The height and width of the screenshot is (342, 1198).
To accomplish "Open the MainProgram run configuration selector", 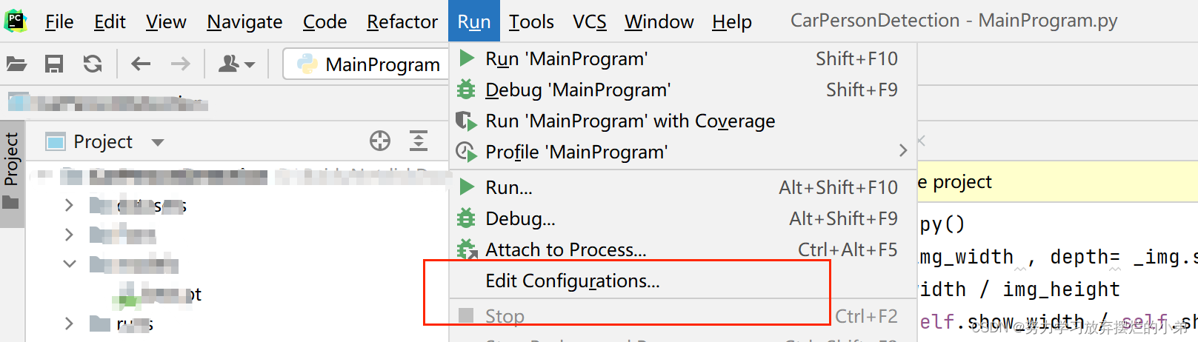I will [x=368, y=64].
